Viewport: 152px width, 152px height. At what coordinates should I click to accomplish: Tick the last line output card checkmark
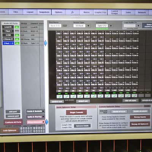tap(135, 95)
